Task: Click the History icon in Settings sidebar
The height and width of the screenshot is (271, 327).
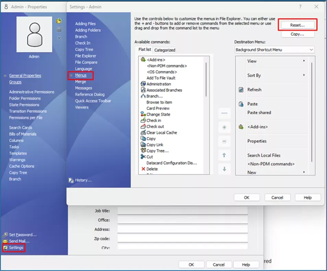Action: (71, 180)
